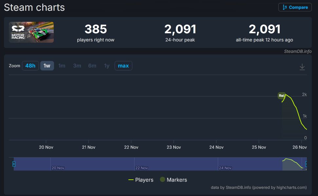Click the green Rel release marker
Image resolution: width=318 pixels, height=196 pixels.
tap(282, 96)
